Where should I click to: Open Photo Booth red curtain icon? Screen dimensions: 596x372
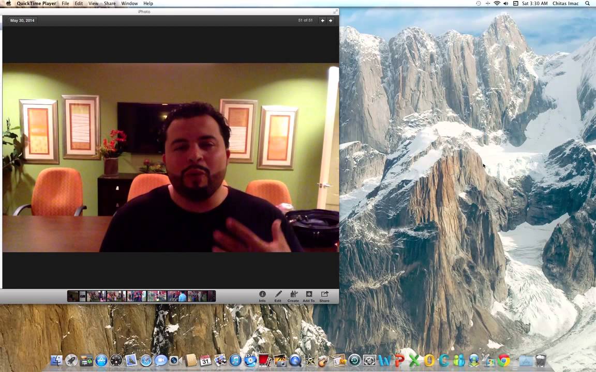tap(265, 360)
